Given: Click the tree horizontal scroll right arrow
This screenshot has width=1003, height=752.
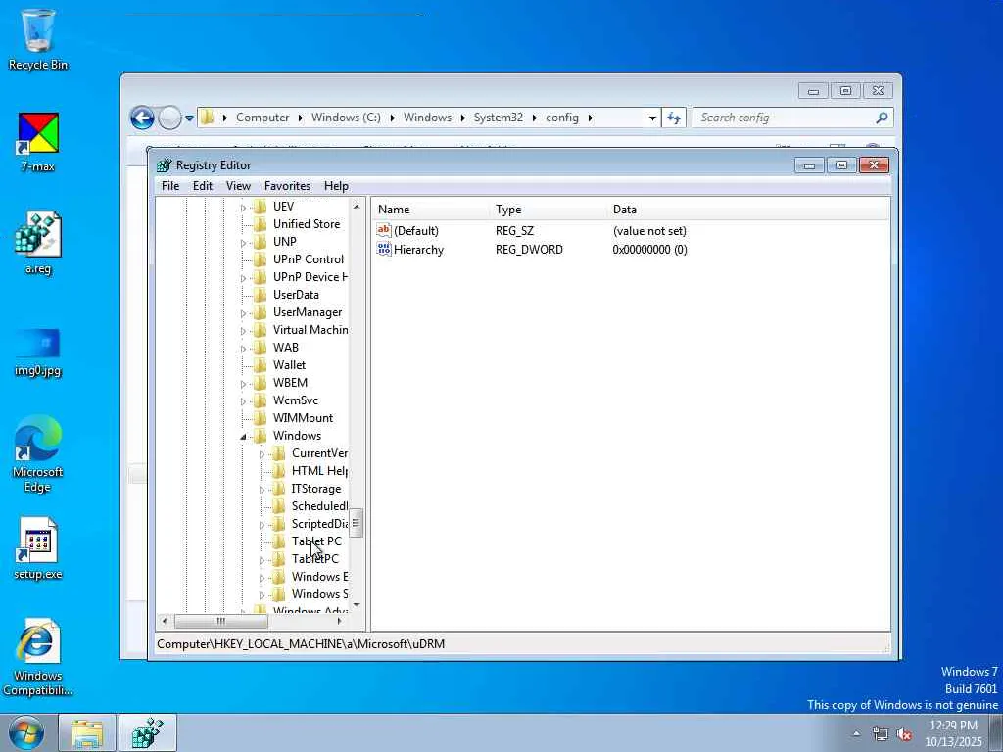Looking at the screenshot, I should (339, 621).
